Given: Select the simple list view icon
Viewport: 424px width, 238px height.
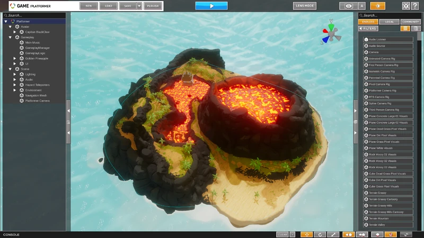Looking at the screenshot, I should pos(405,29).
